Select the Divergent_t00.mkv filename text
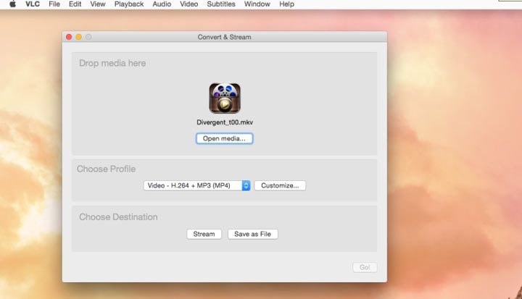The width and height of the screenshot is (522, 299). [225, 122]
